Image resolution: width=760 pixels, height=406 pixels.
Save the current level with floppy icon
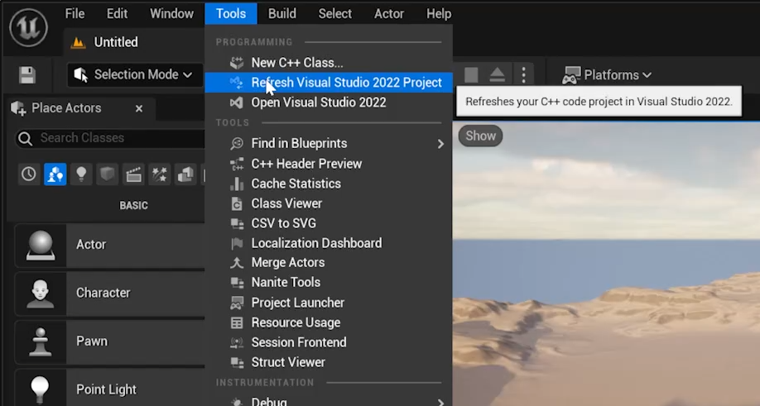27,75
